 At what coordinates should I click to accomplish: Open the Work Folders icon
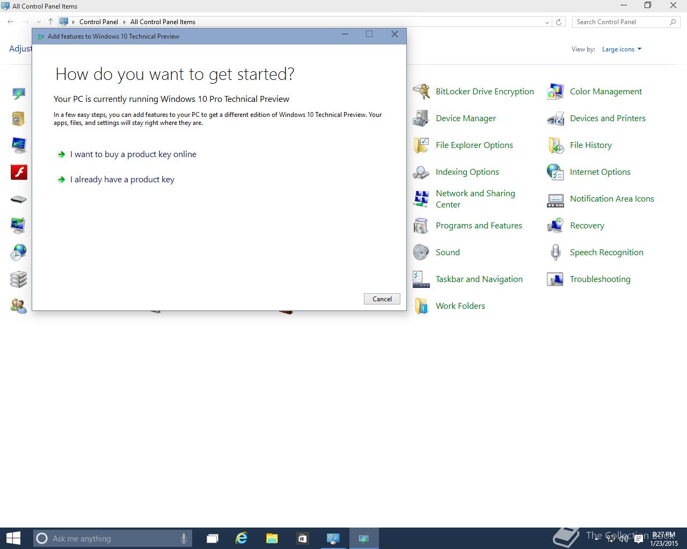coord(421,306)
